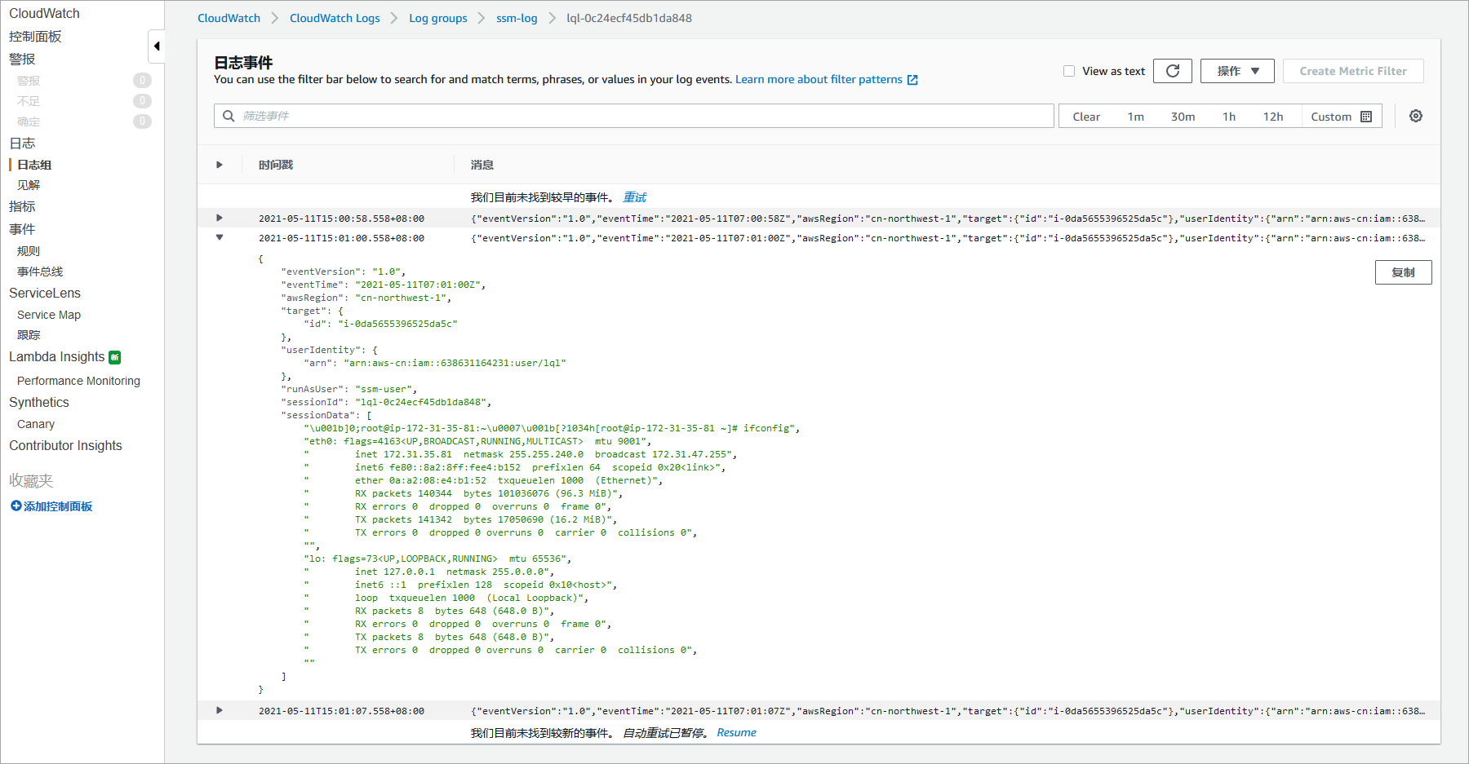
Task: Open log display settings gear
Action: [x=1416, y=116]
